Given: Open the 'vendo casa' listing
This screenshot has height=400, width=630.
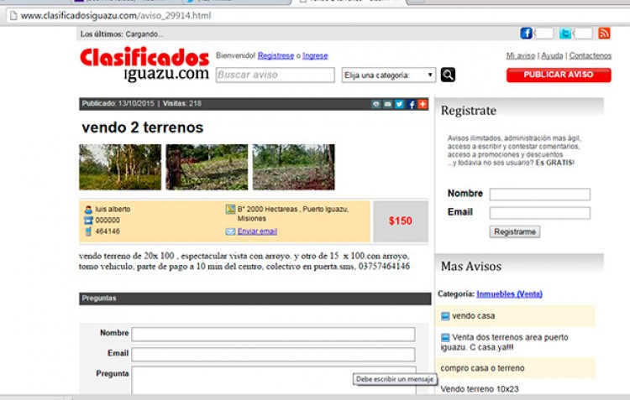Looking at the screenshot, I should tap(475, 316).
